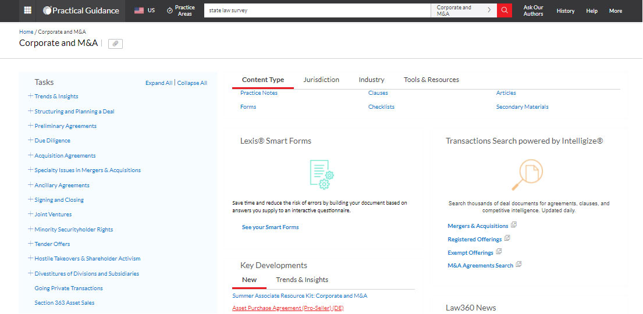The height and width of the screenshot is (314, 643).
Task: Open Asset Purchase Agreement (Pro-Seller) (DE) link
Action: point(288,308)
